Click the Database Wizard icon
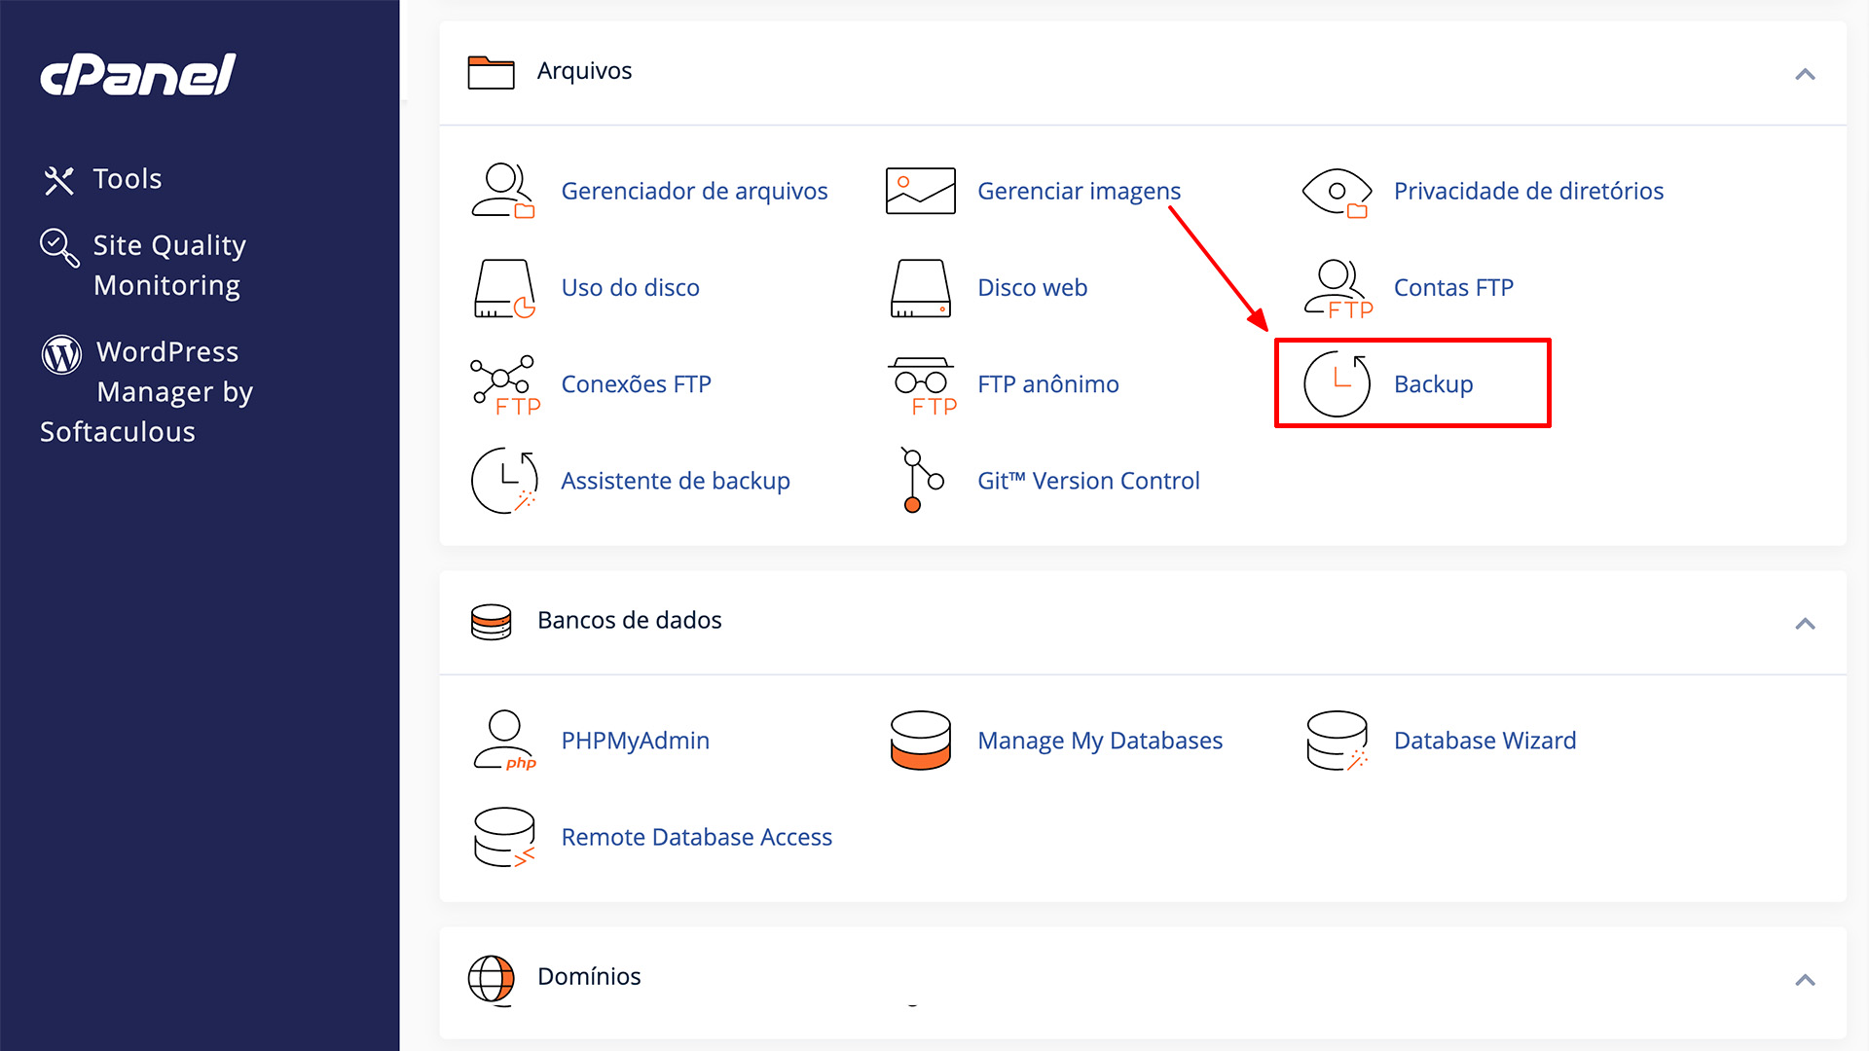This screenshot has width=1869, height=1051. click(x=1338, y=741)
